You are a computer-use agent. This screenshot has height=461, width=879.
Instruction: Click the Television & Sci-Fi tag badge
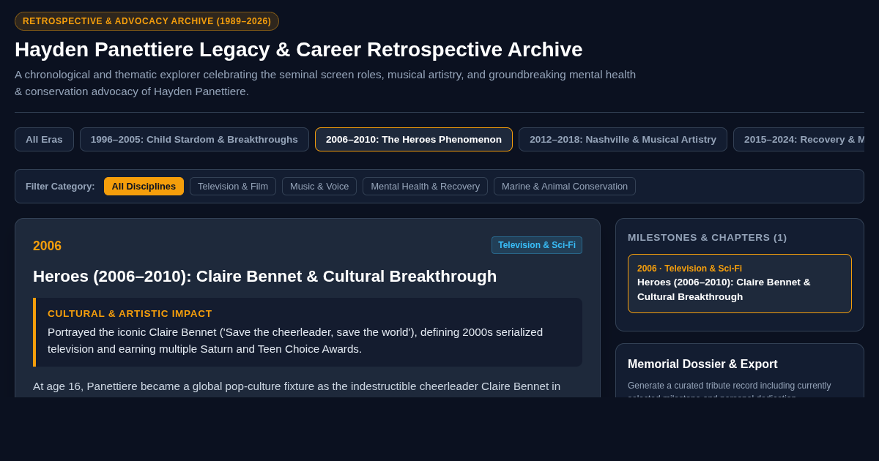tap(537, 245)
